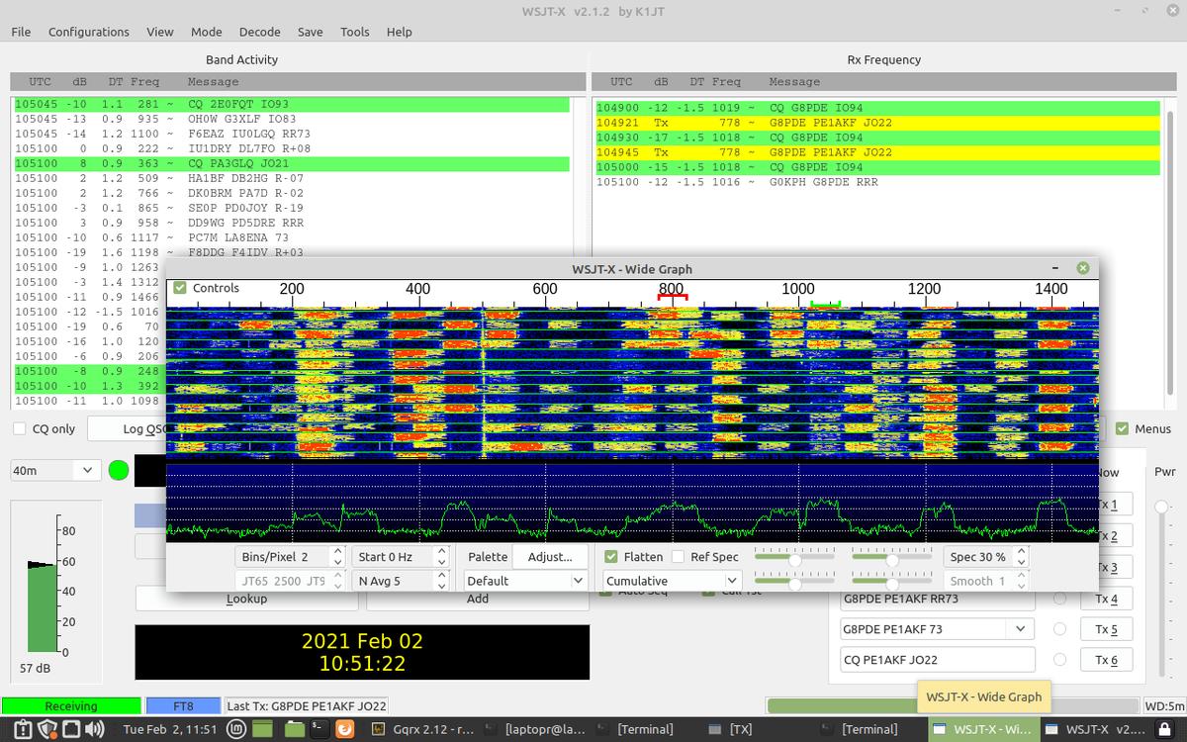Open the Linux Mint menu in taskbar
The width and height of the screenshot is (1187, 742).
click(235, 730)
